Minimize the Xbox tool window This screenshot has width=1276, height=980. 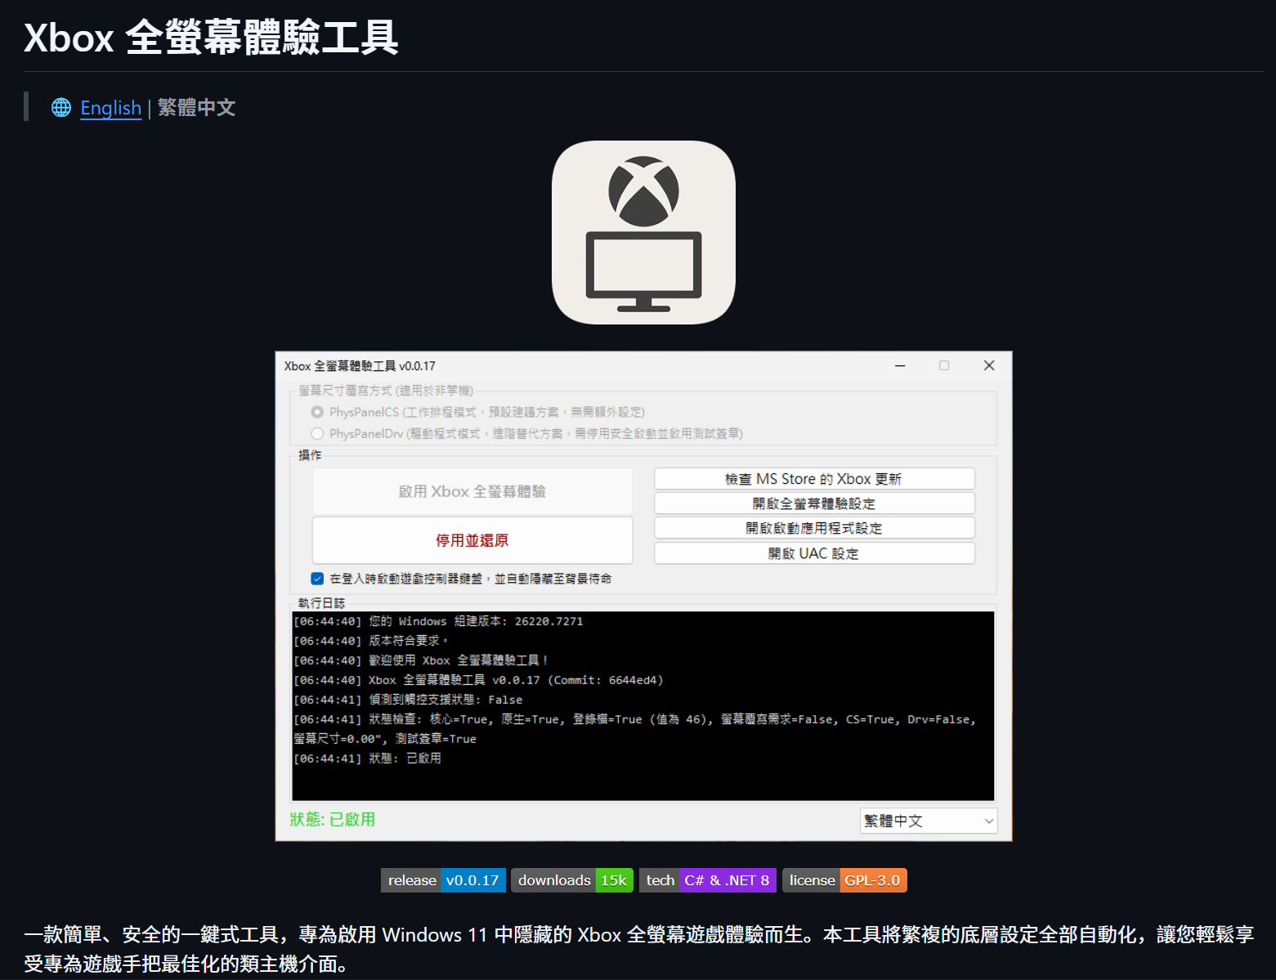pos(900,366)
